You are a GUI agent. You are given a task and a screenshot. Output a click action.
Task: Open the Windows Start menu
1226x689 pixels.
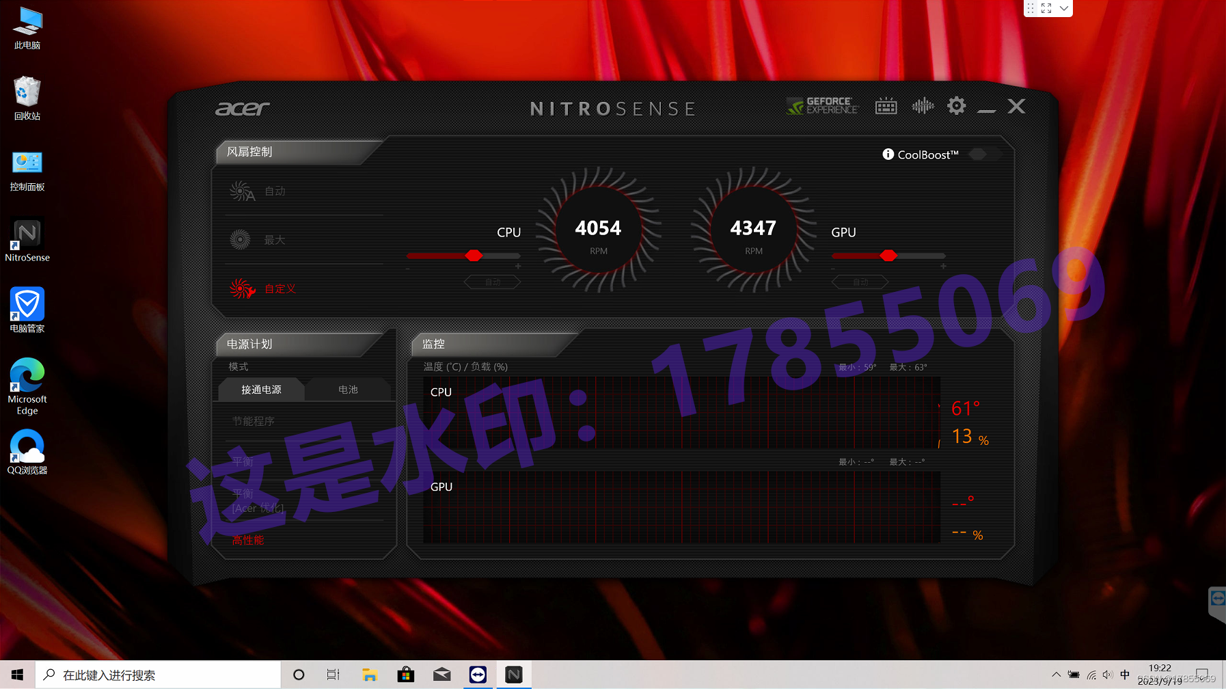click(17, 675)
